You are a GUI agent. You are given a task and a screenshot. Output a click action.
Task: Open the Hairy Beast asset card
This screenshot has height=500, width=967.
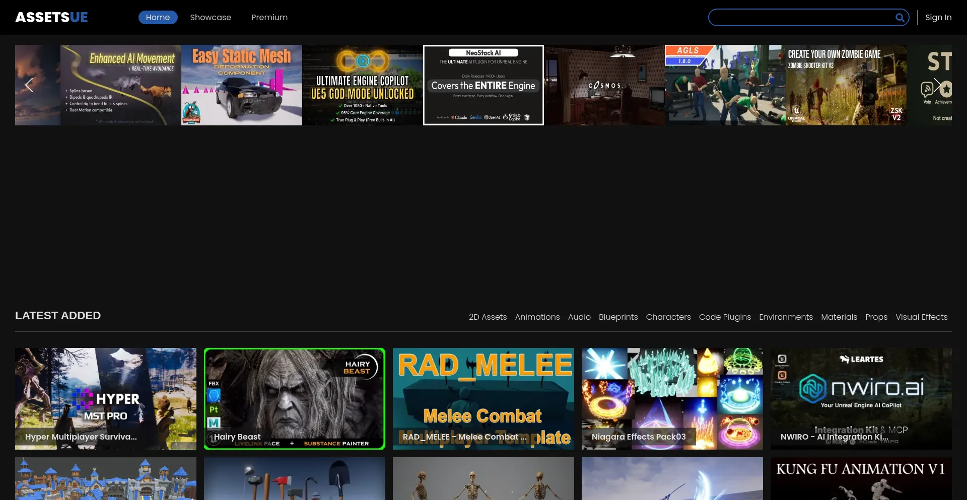(x=295, y=399)
